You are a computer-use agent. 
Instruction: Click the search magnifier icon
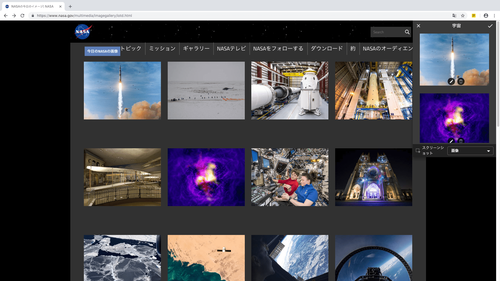click(x=407, y=32)
